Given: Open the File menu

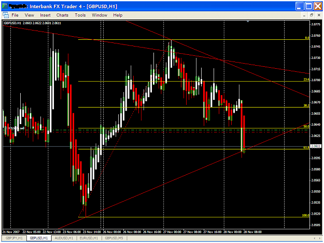Looking at the screenshot, I should coord(15,15).
